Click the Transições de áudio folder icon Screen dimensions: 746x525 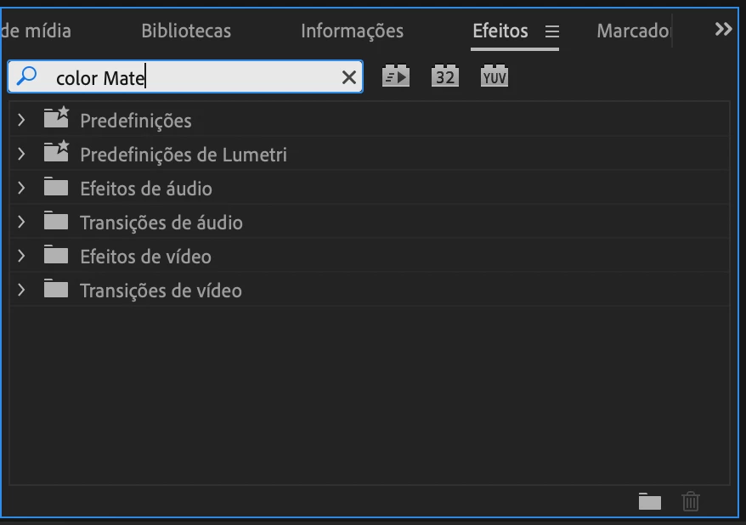56,221
